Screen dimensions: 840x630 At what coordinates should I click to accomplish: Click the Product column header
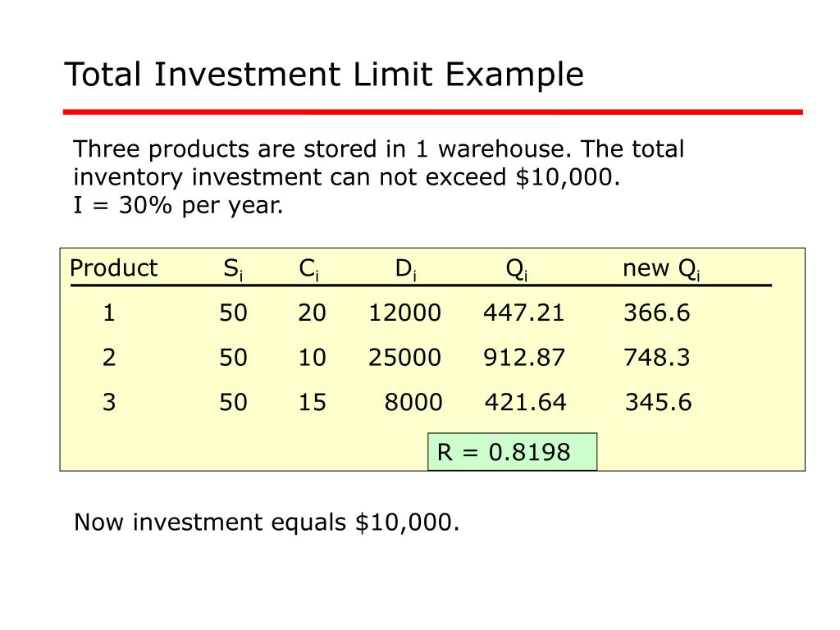click(113, 268)
